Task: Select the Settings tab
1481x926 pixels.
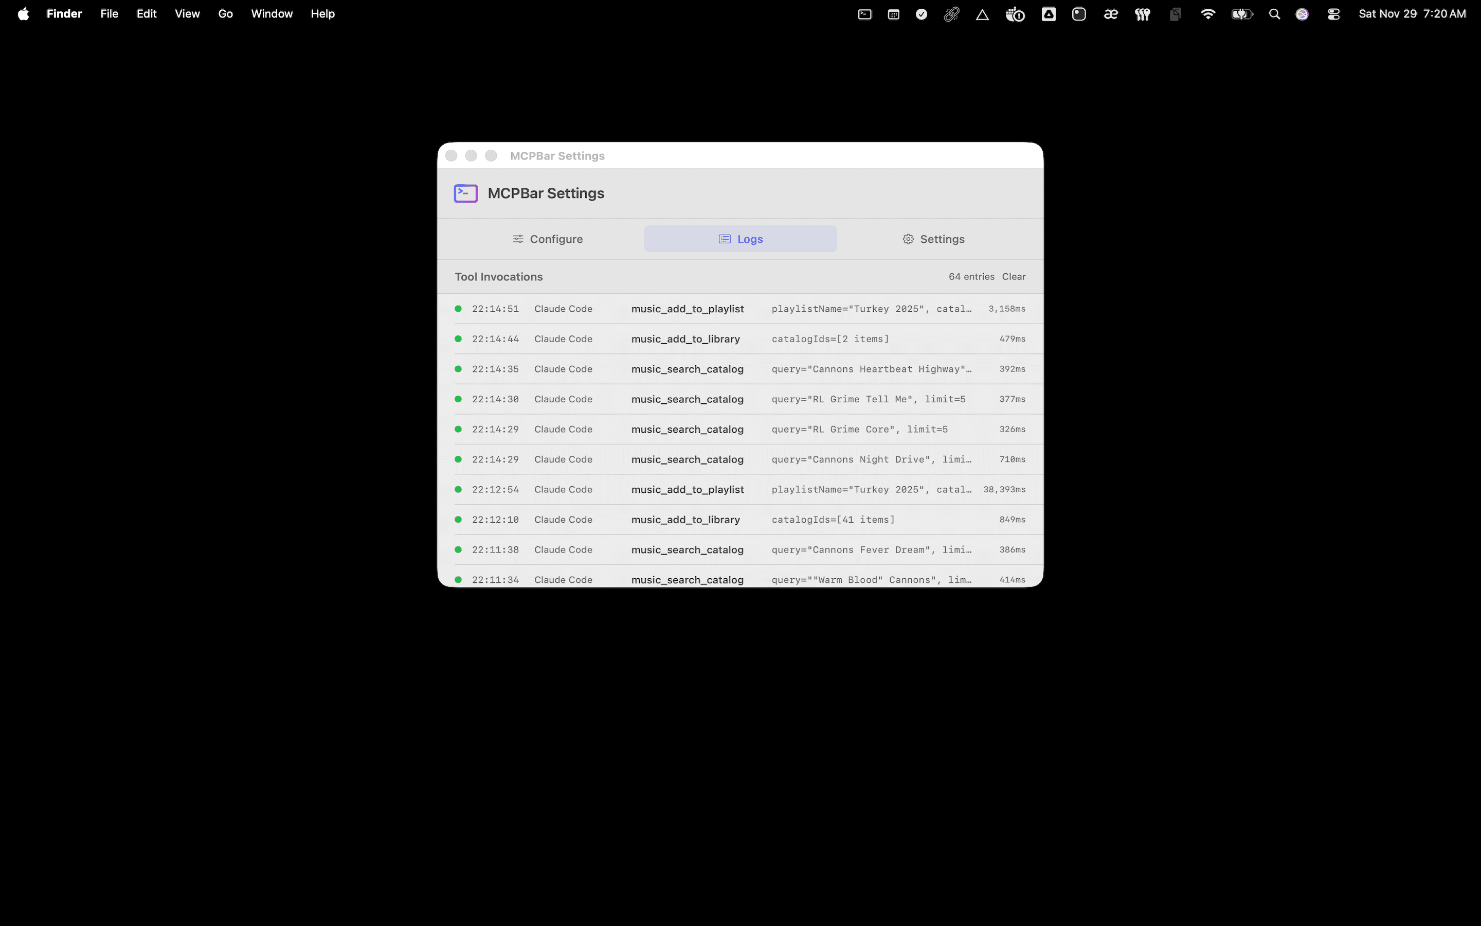Action: pos(933,239)
